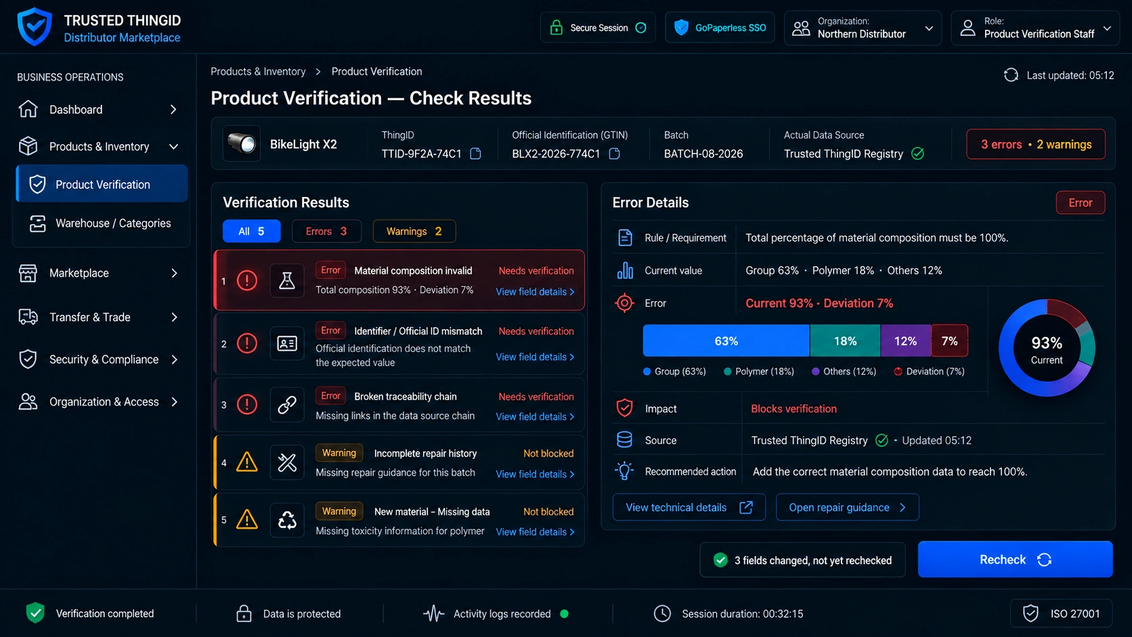The height and width of the screenshot is (637, 1132).
Task: Go to Products & Inventory breadcrumb
Action: [258, 71]
